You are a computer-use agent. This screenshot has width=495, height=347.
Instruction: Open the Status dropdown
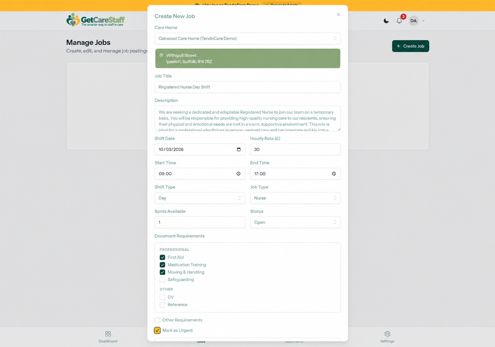(295, 222)
